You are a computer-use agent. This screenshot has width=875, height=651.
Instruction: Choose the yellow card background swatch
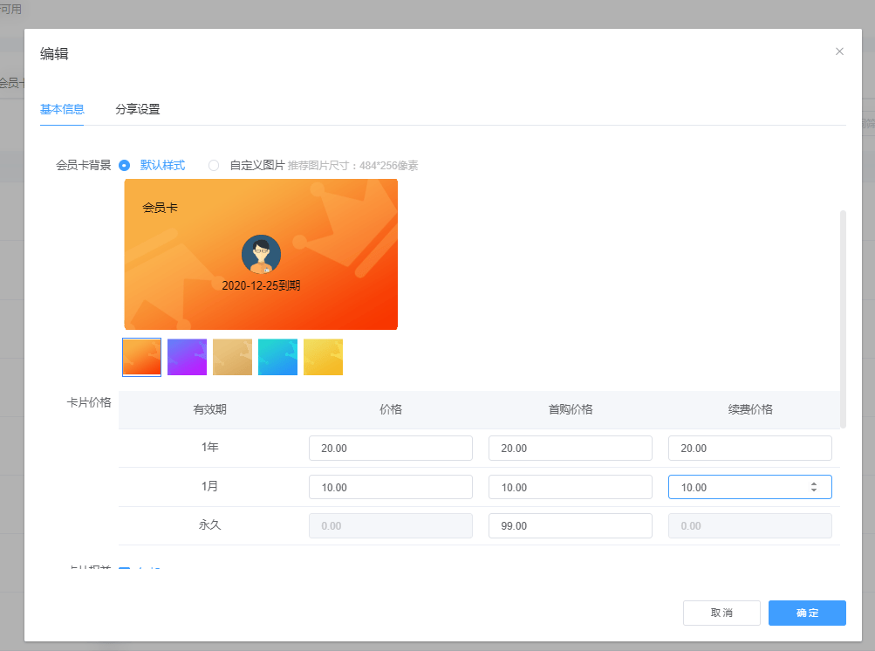323,357
